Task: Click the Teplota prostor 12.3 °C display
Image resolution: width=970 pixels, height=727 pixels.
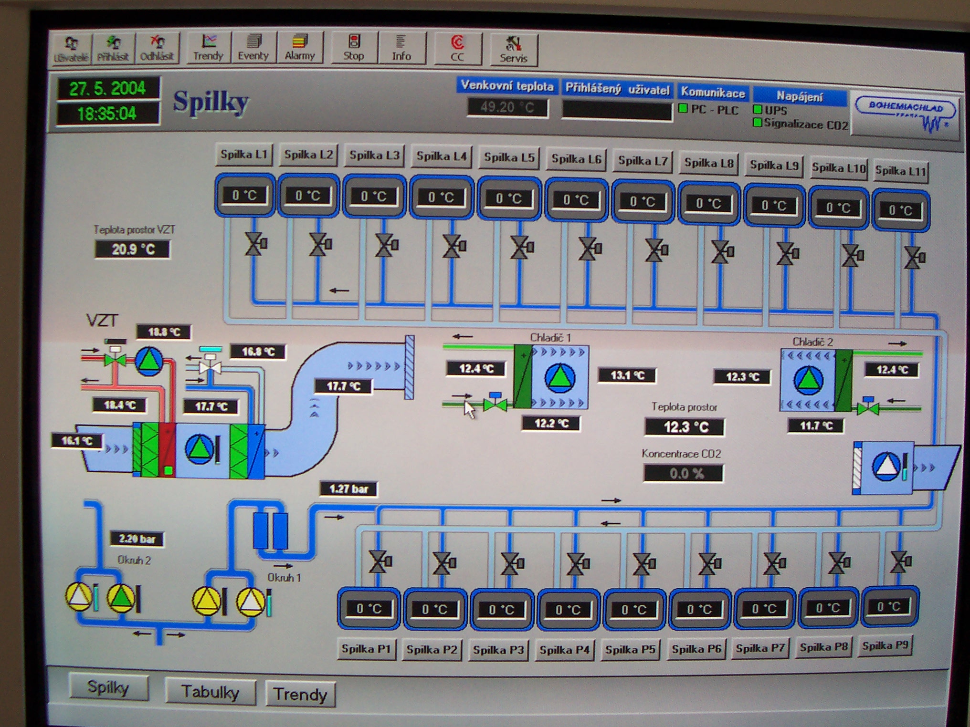Action: [x=685, y=427]
